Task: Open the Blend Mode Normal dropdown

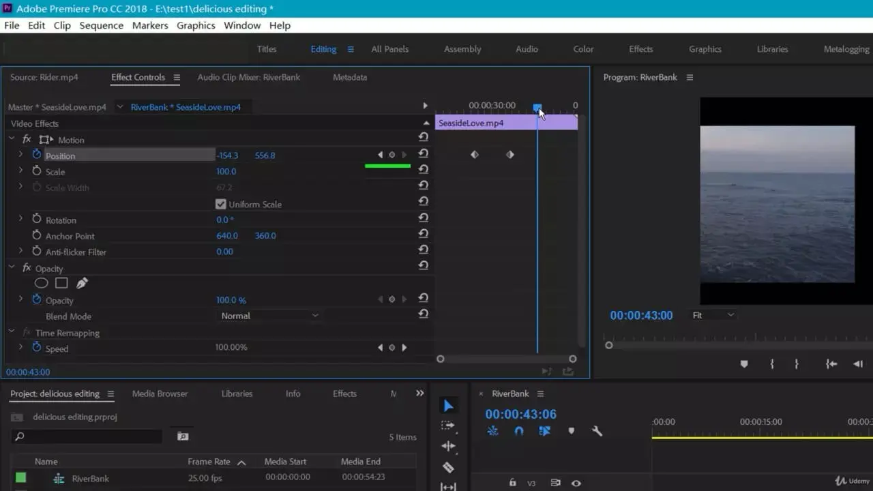Action: pyautogui.click(x=269, y=316)
